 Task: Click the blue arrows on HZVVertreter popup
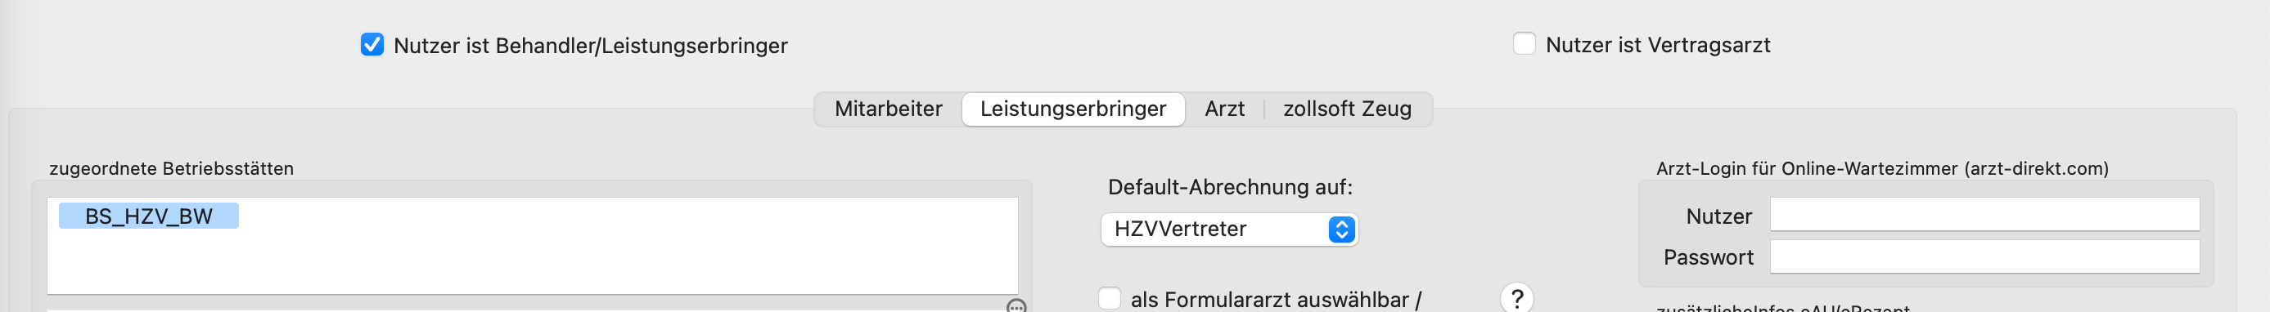click(x=1341, y=230)
